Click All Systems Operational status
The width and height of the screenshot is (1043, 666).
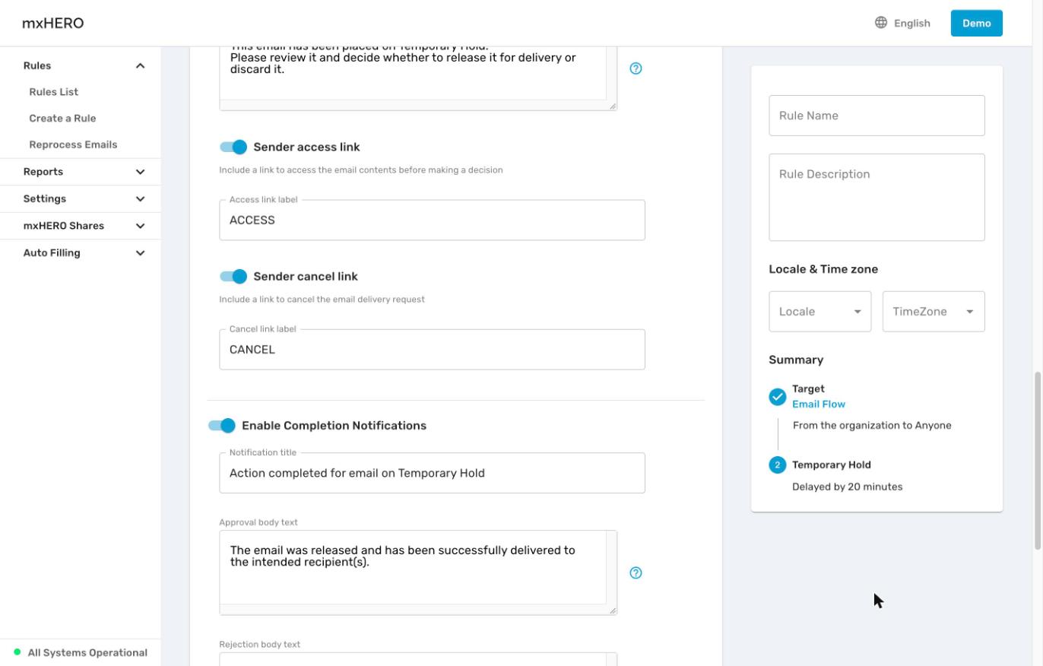(87, 652)
